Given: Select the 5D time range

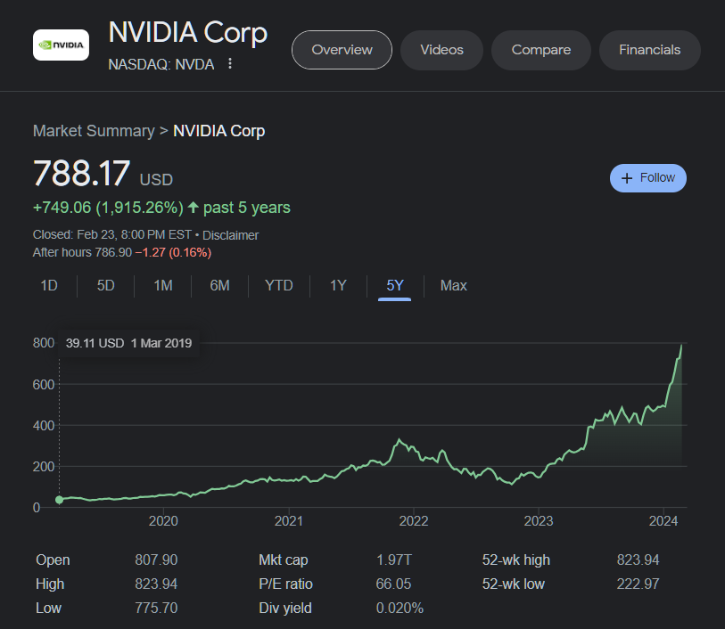Looking at the screenshot, I should 106,285.
